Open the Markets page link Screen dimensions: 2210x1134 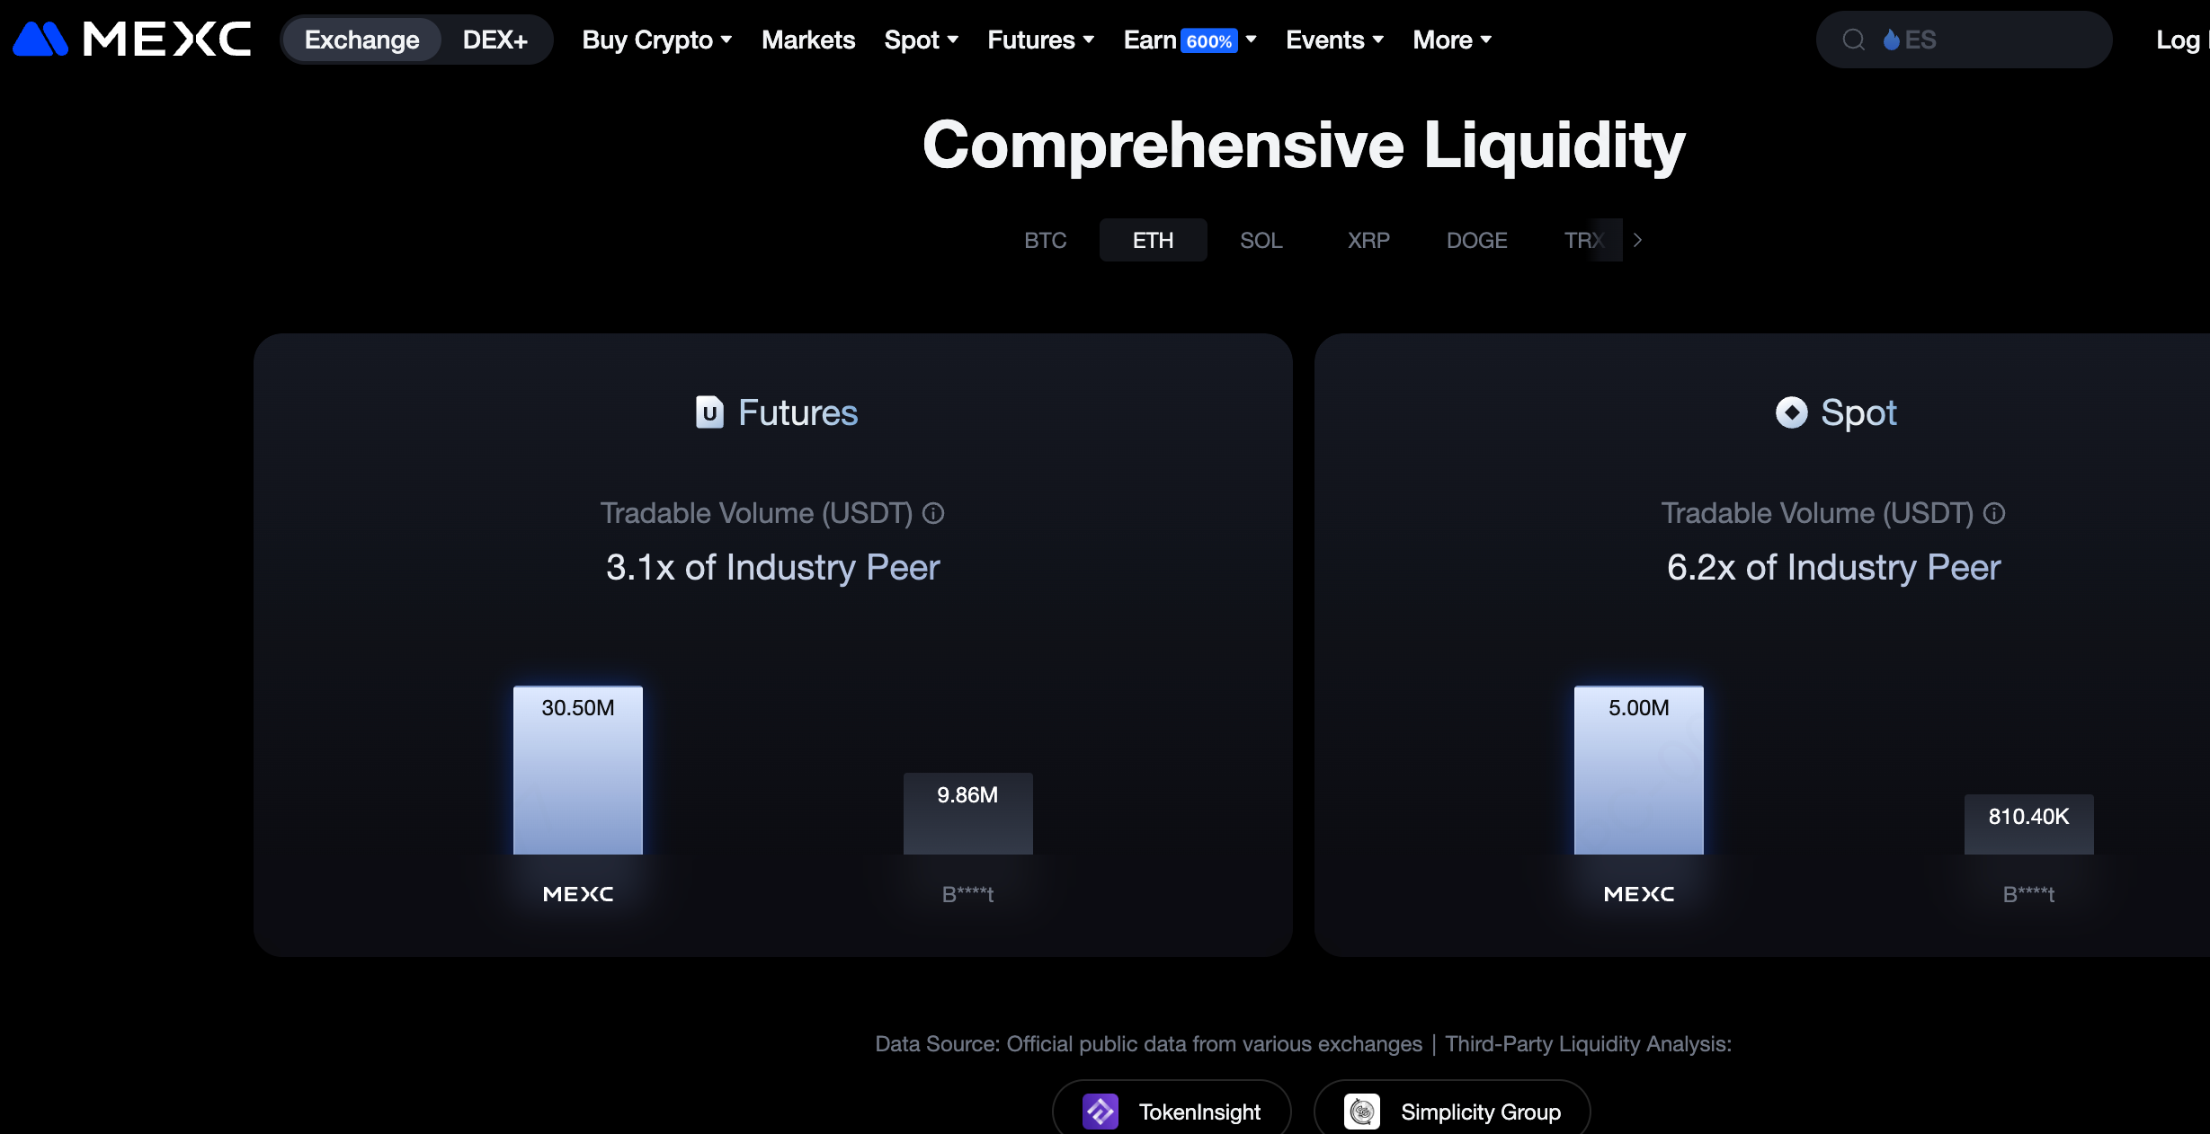[x=807, y=40]
